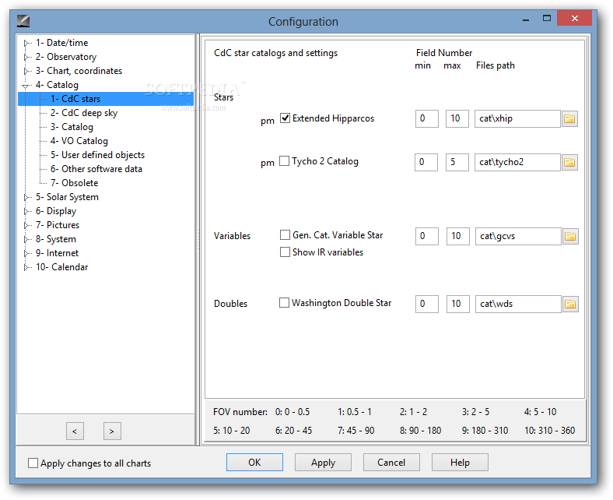The height and width of the screenshot is (500, 613).
Task: Expand the 6- Display tree node
Action: coord(26,211)
